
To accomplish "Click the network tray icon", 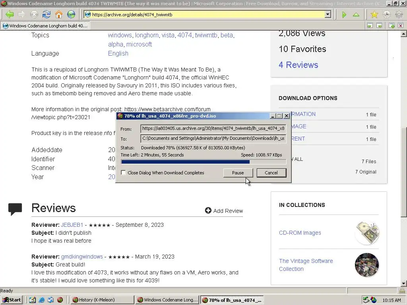I will [366, 300].
